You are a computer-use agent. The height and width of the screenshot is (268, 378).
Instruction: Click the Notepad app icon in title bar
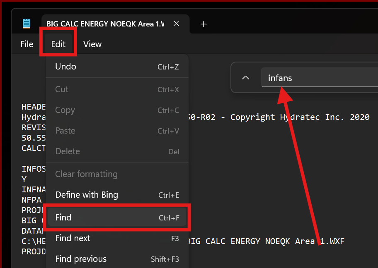point(27,24)
